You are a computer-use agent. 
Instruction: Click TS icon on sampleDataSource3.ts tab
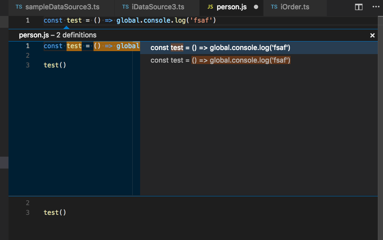19,7
